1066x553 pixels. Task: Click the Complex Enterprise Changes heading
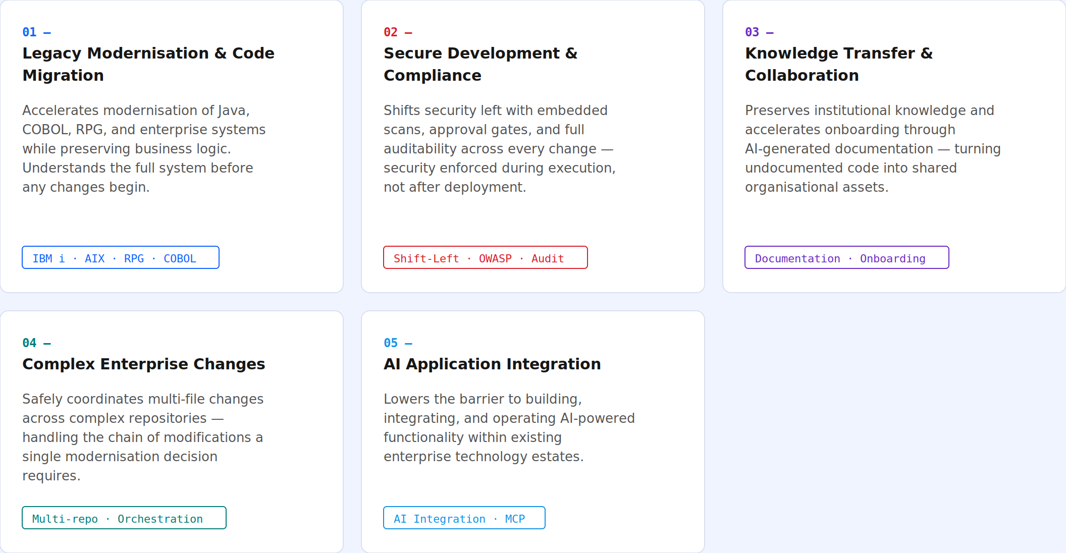tap(143, 364)
